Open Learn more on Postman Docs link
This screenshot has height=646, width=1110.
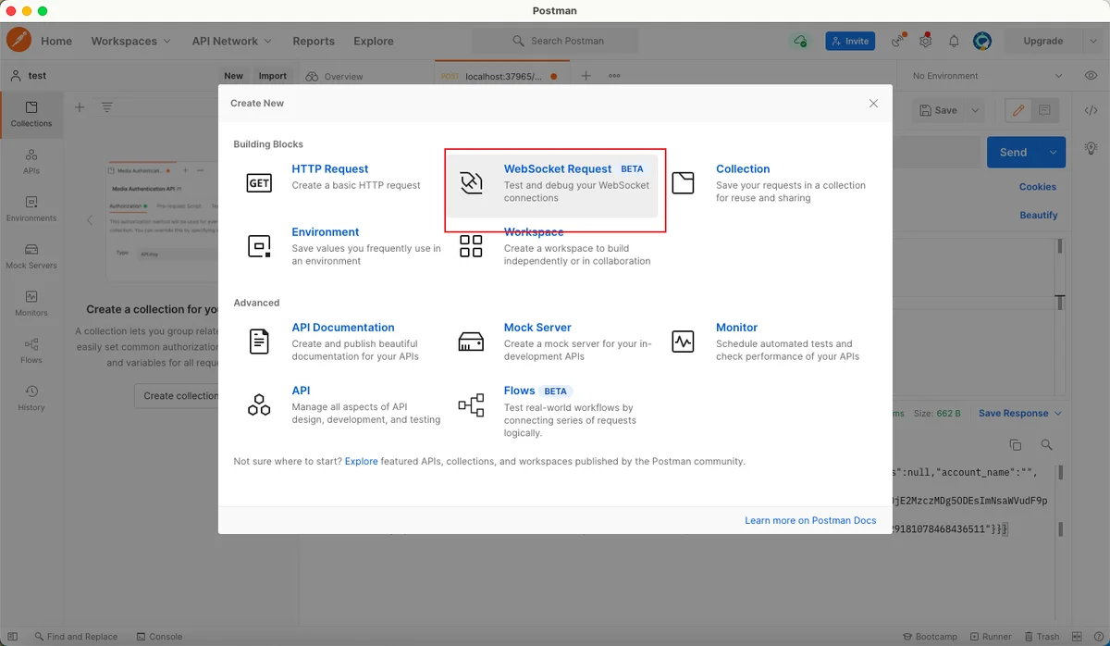810,520
